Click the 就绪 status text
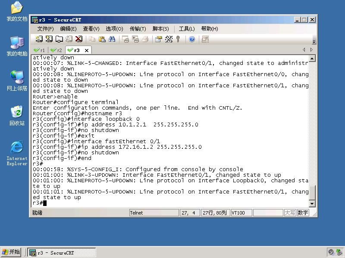345x258 pixels. click(x=37, y=213)
